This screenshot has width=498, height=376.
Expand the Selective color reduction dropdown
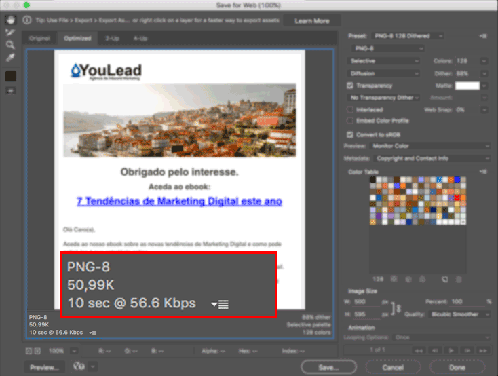pyautogui.click(x=384, y=61)
